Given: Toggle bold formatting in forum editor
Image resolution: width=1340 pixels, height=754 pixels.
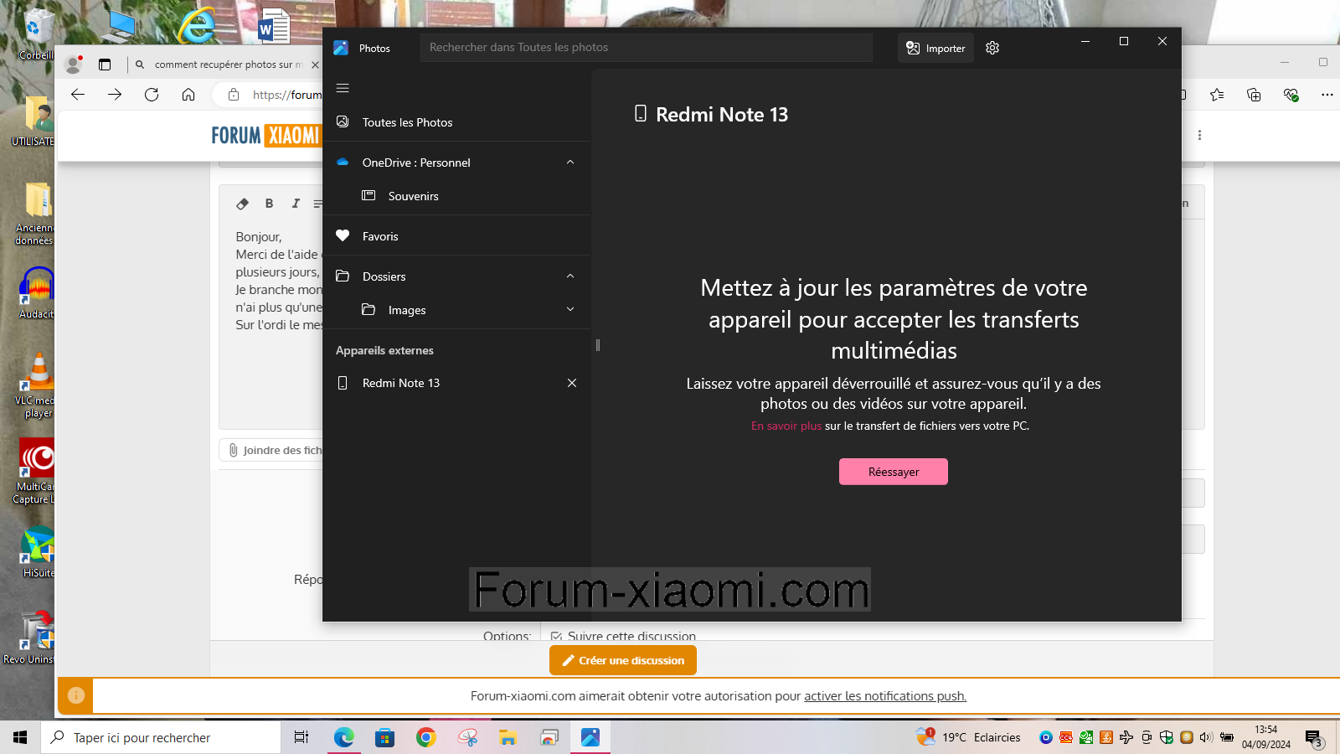Looking at the screenshot, I should [269, 204].
